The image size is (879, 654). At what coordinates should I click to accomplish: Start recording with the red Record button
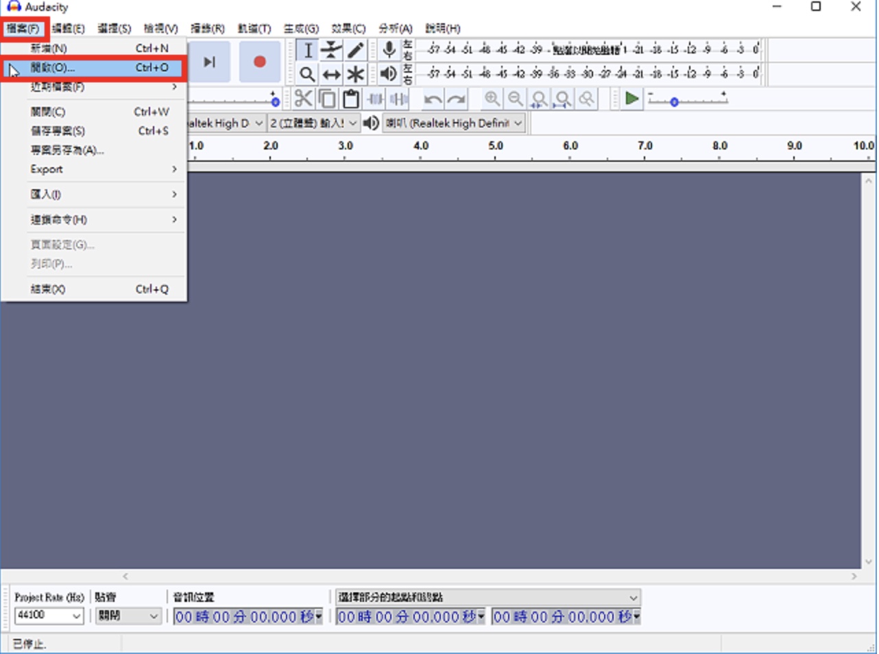click(x=259, y=62)
